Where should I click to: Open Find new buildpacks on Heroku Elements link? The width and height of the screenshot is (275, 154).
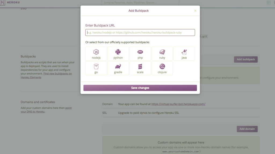tap(46, 75)
